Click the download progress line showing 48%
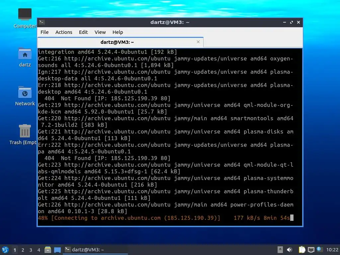The width and height of the screenshot is (340, 255). 166,218
